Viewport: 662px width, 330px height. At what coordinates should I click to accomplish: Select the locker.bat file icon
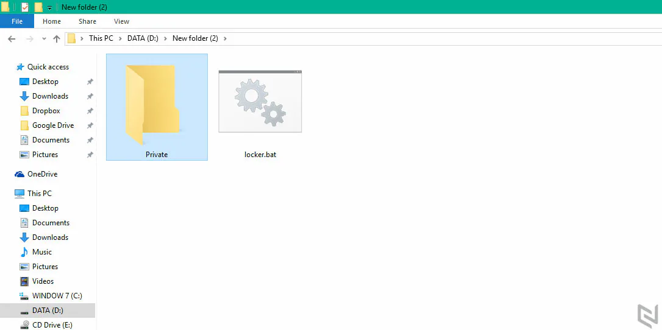[260, 101]
